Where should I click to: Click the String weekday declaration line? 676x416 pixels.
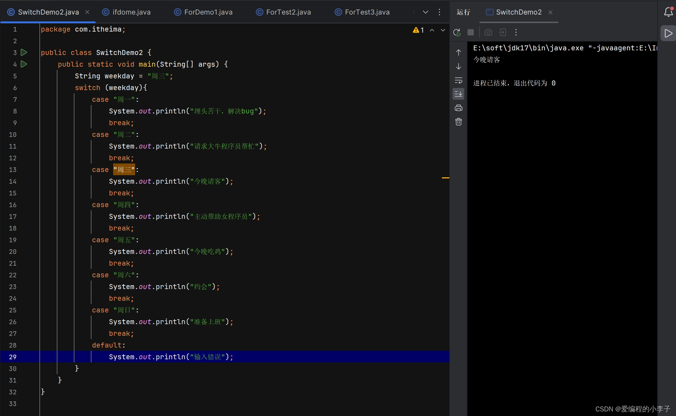click(124, 76)
